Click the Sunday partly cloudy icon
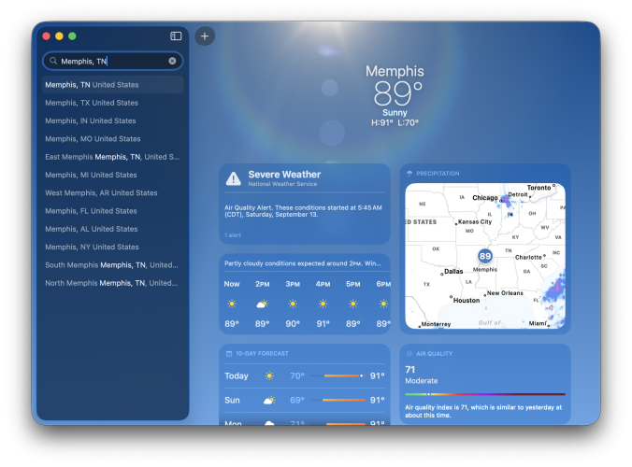Image resolution: width=632 pixels, height=467 pixels. click(x=269, y=400)
